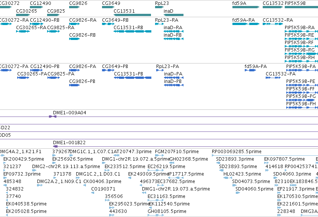The image size is (318, 217).
Task: Click EST EC26219.5prime
Action: coord(155,170)
